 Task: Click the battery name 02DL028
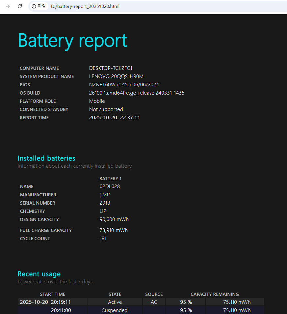pyautogui.click(x=110, y=186)
